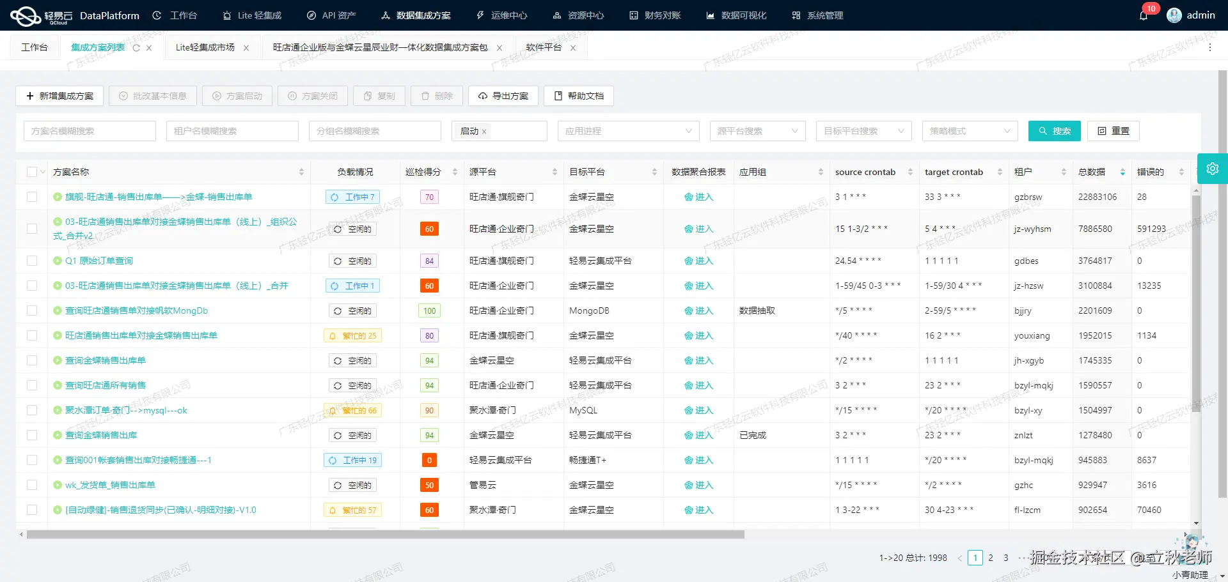Click the 删除 delete toolbar icon
This screenshot has height=582, width=1228.
point(436,96)
